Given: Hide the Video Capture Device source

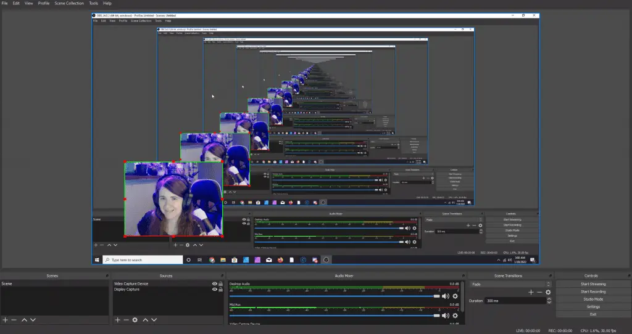Looking at the screenshot, I should 215,284.
